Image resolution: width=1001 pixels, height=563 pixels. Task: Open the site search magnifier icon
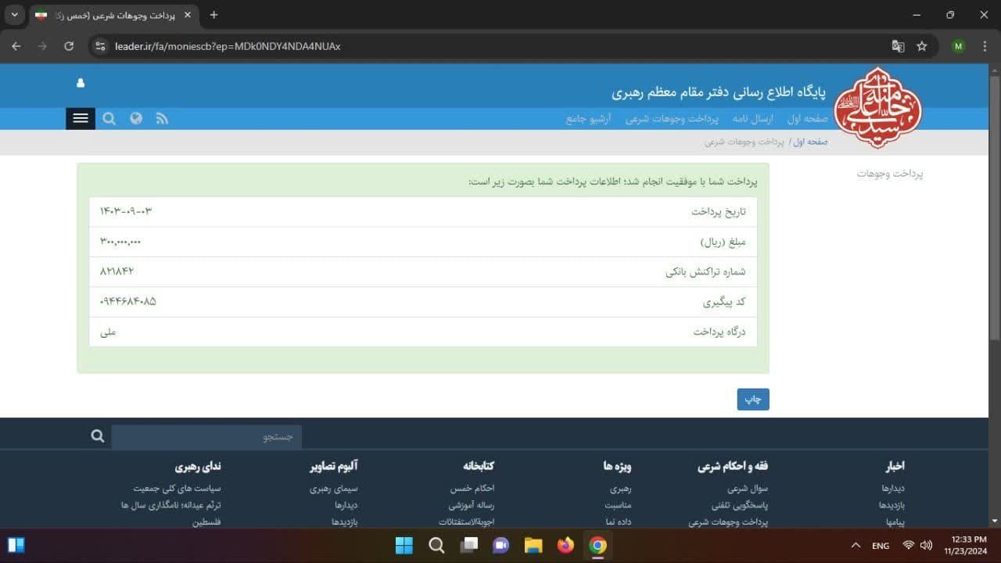coord(109,118)
